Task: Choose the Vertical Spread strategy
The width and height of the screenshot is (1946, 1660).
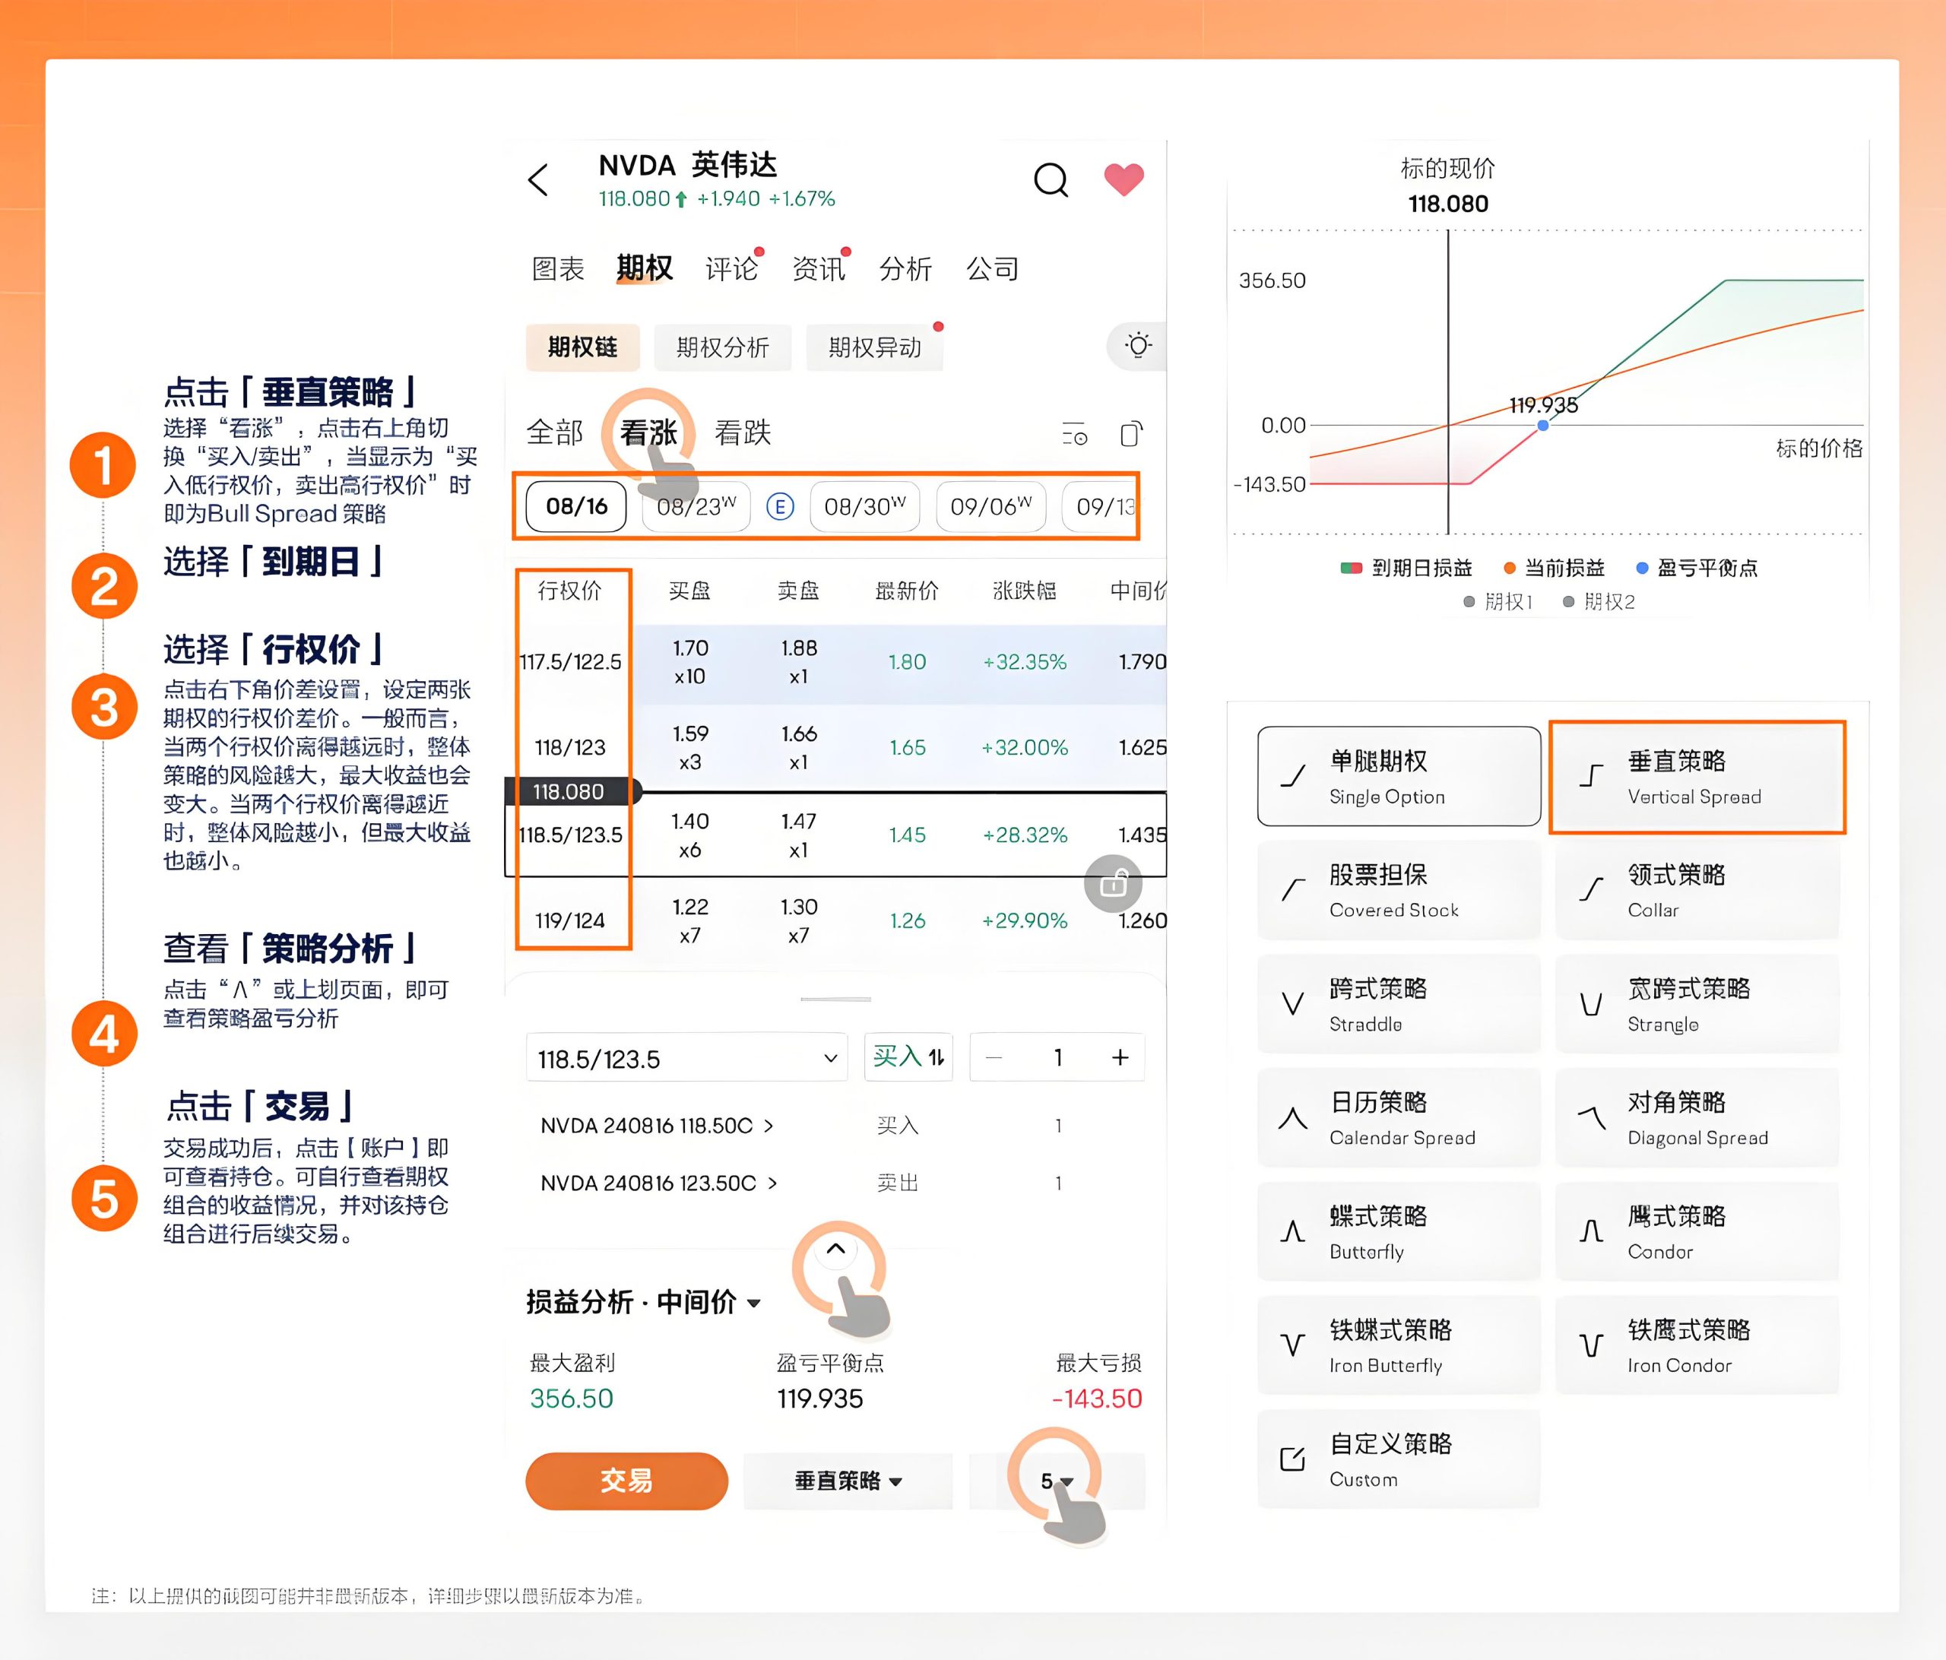Action: pos(1697,777)
